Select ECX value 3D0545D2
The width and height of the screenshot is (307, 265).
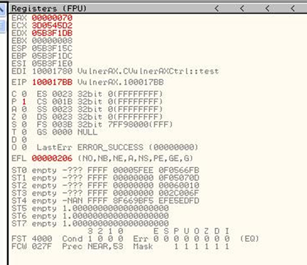point(52,26)
